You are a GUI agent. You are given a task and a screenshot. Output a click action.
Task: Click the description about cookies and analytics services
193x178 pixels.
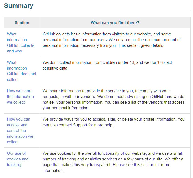tap(113, 162)
